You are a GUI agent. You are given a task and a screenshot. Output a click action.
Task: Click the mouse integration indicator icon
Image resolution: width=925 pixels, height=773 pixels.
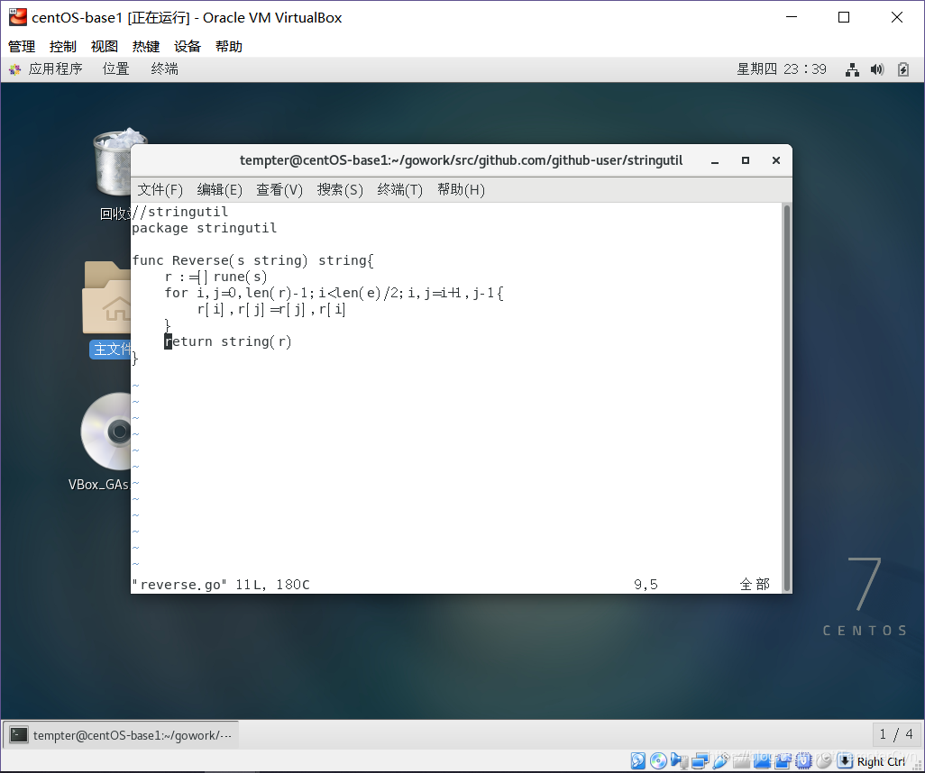(x=823, y=760)
